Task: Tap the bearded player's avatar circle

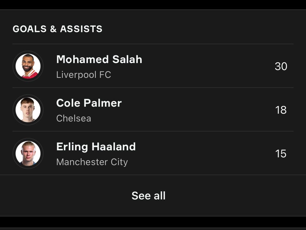Action: [28, 66]
